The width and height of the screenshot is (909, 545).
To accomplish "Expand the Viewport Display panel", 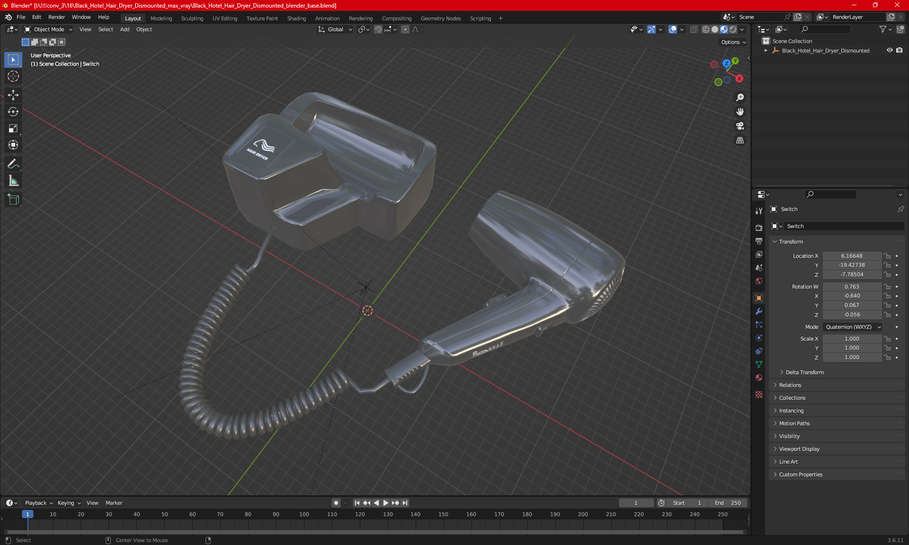I will 799,449.
